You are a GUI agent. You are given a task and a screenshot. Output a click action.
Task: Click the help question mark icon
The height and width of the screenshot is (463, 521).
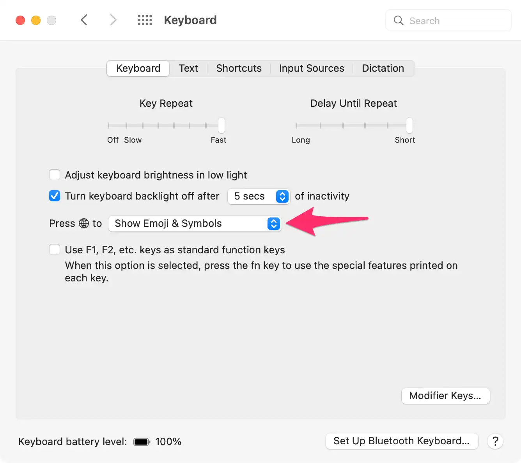pyautogui.click(x=495, y=441)
